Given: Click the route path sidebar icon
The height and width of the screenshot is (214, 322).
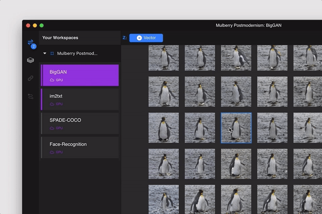Looking at the screenshot, I should point(31,96).
